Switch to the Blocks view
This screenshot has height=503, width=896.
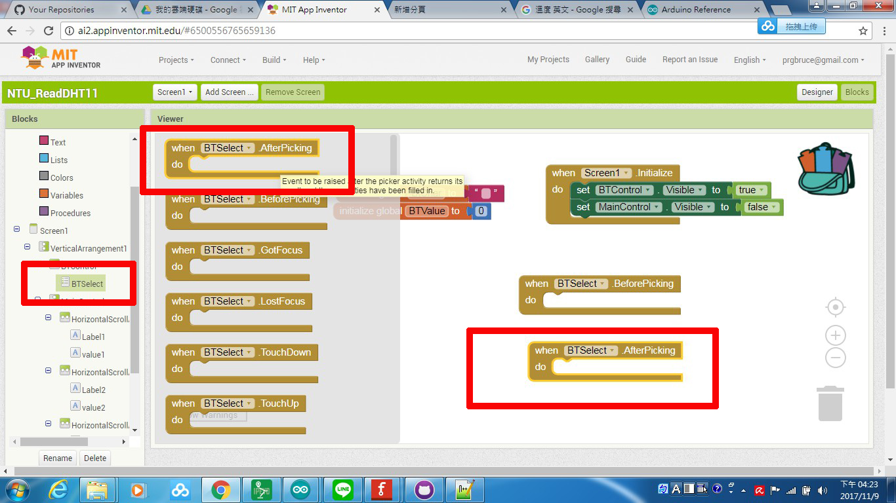pos(857,92)
